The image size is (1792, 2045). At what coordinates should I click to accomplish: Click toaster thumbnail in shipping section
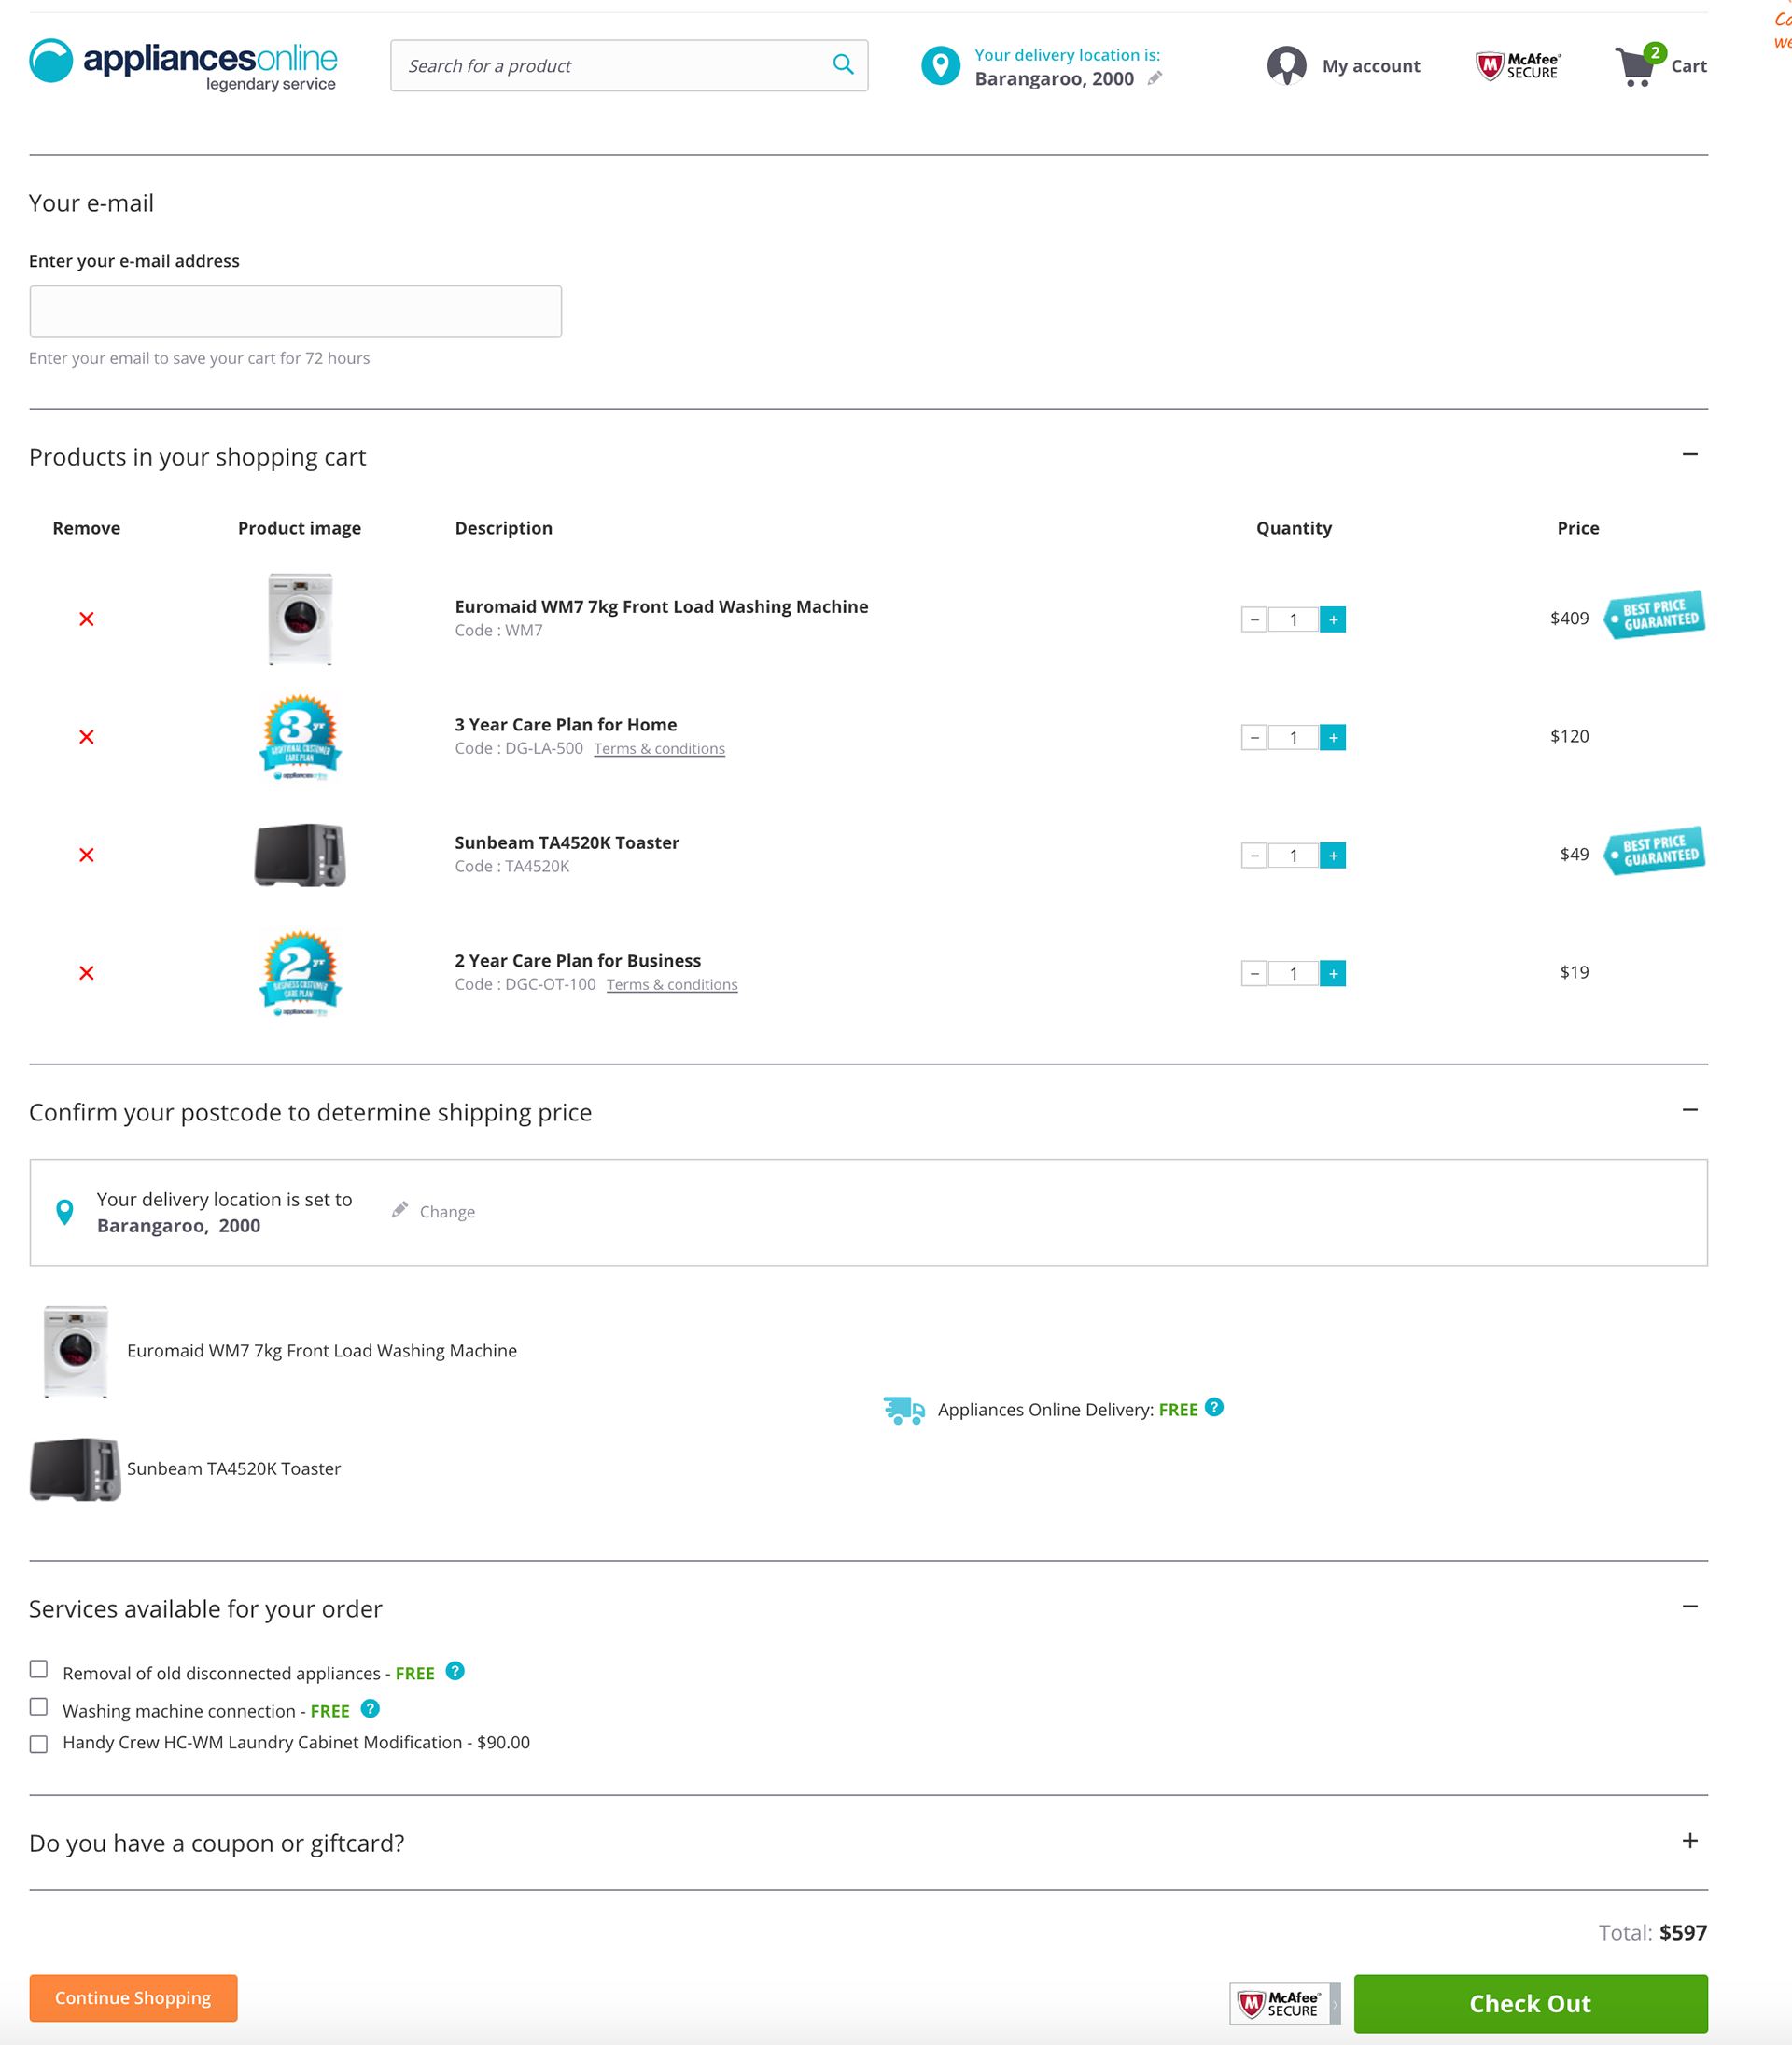click(x=75, y=1469)
